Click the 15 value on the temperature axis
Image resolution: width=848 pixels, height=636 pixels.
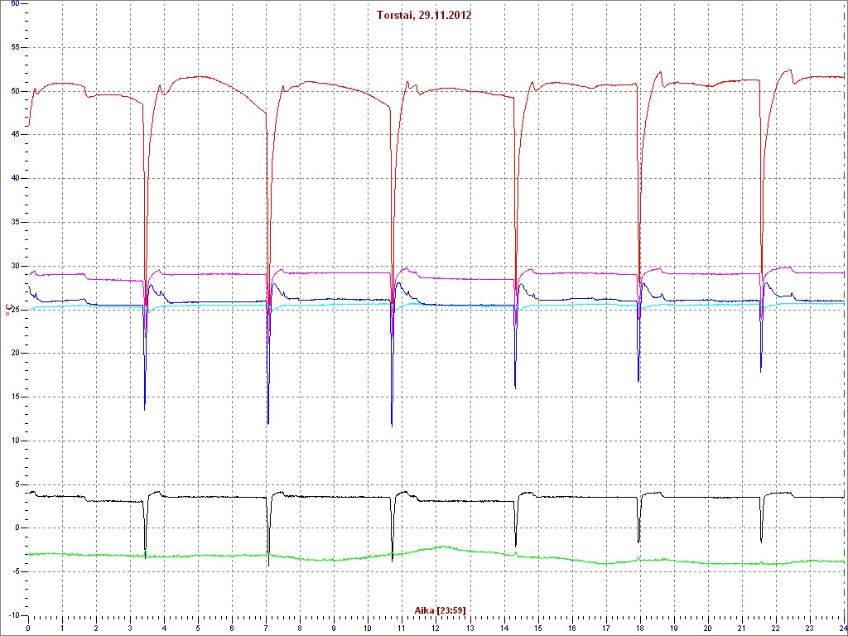click(14, 397)
